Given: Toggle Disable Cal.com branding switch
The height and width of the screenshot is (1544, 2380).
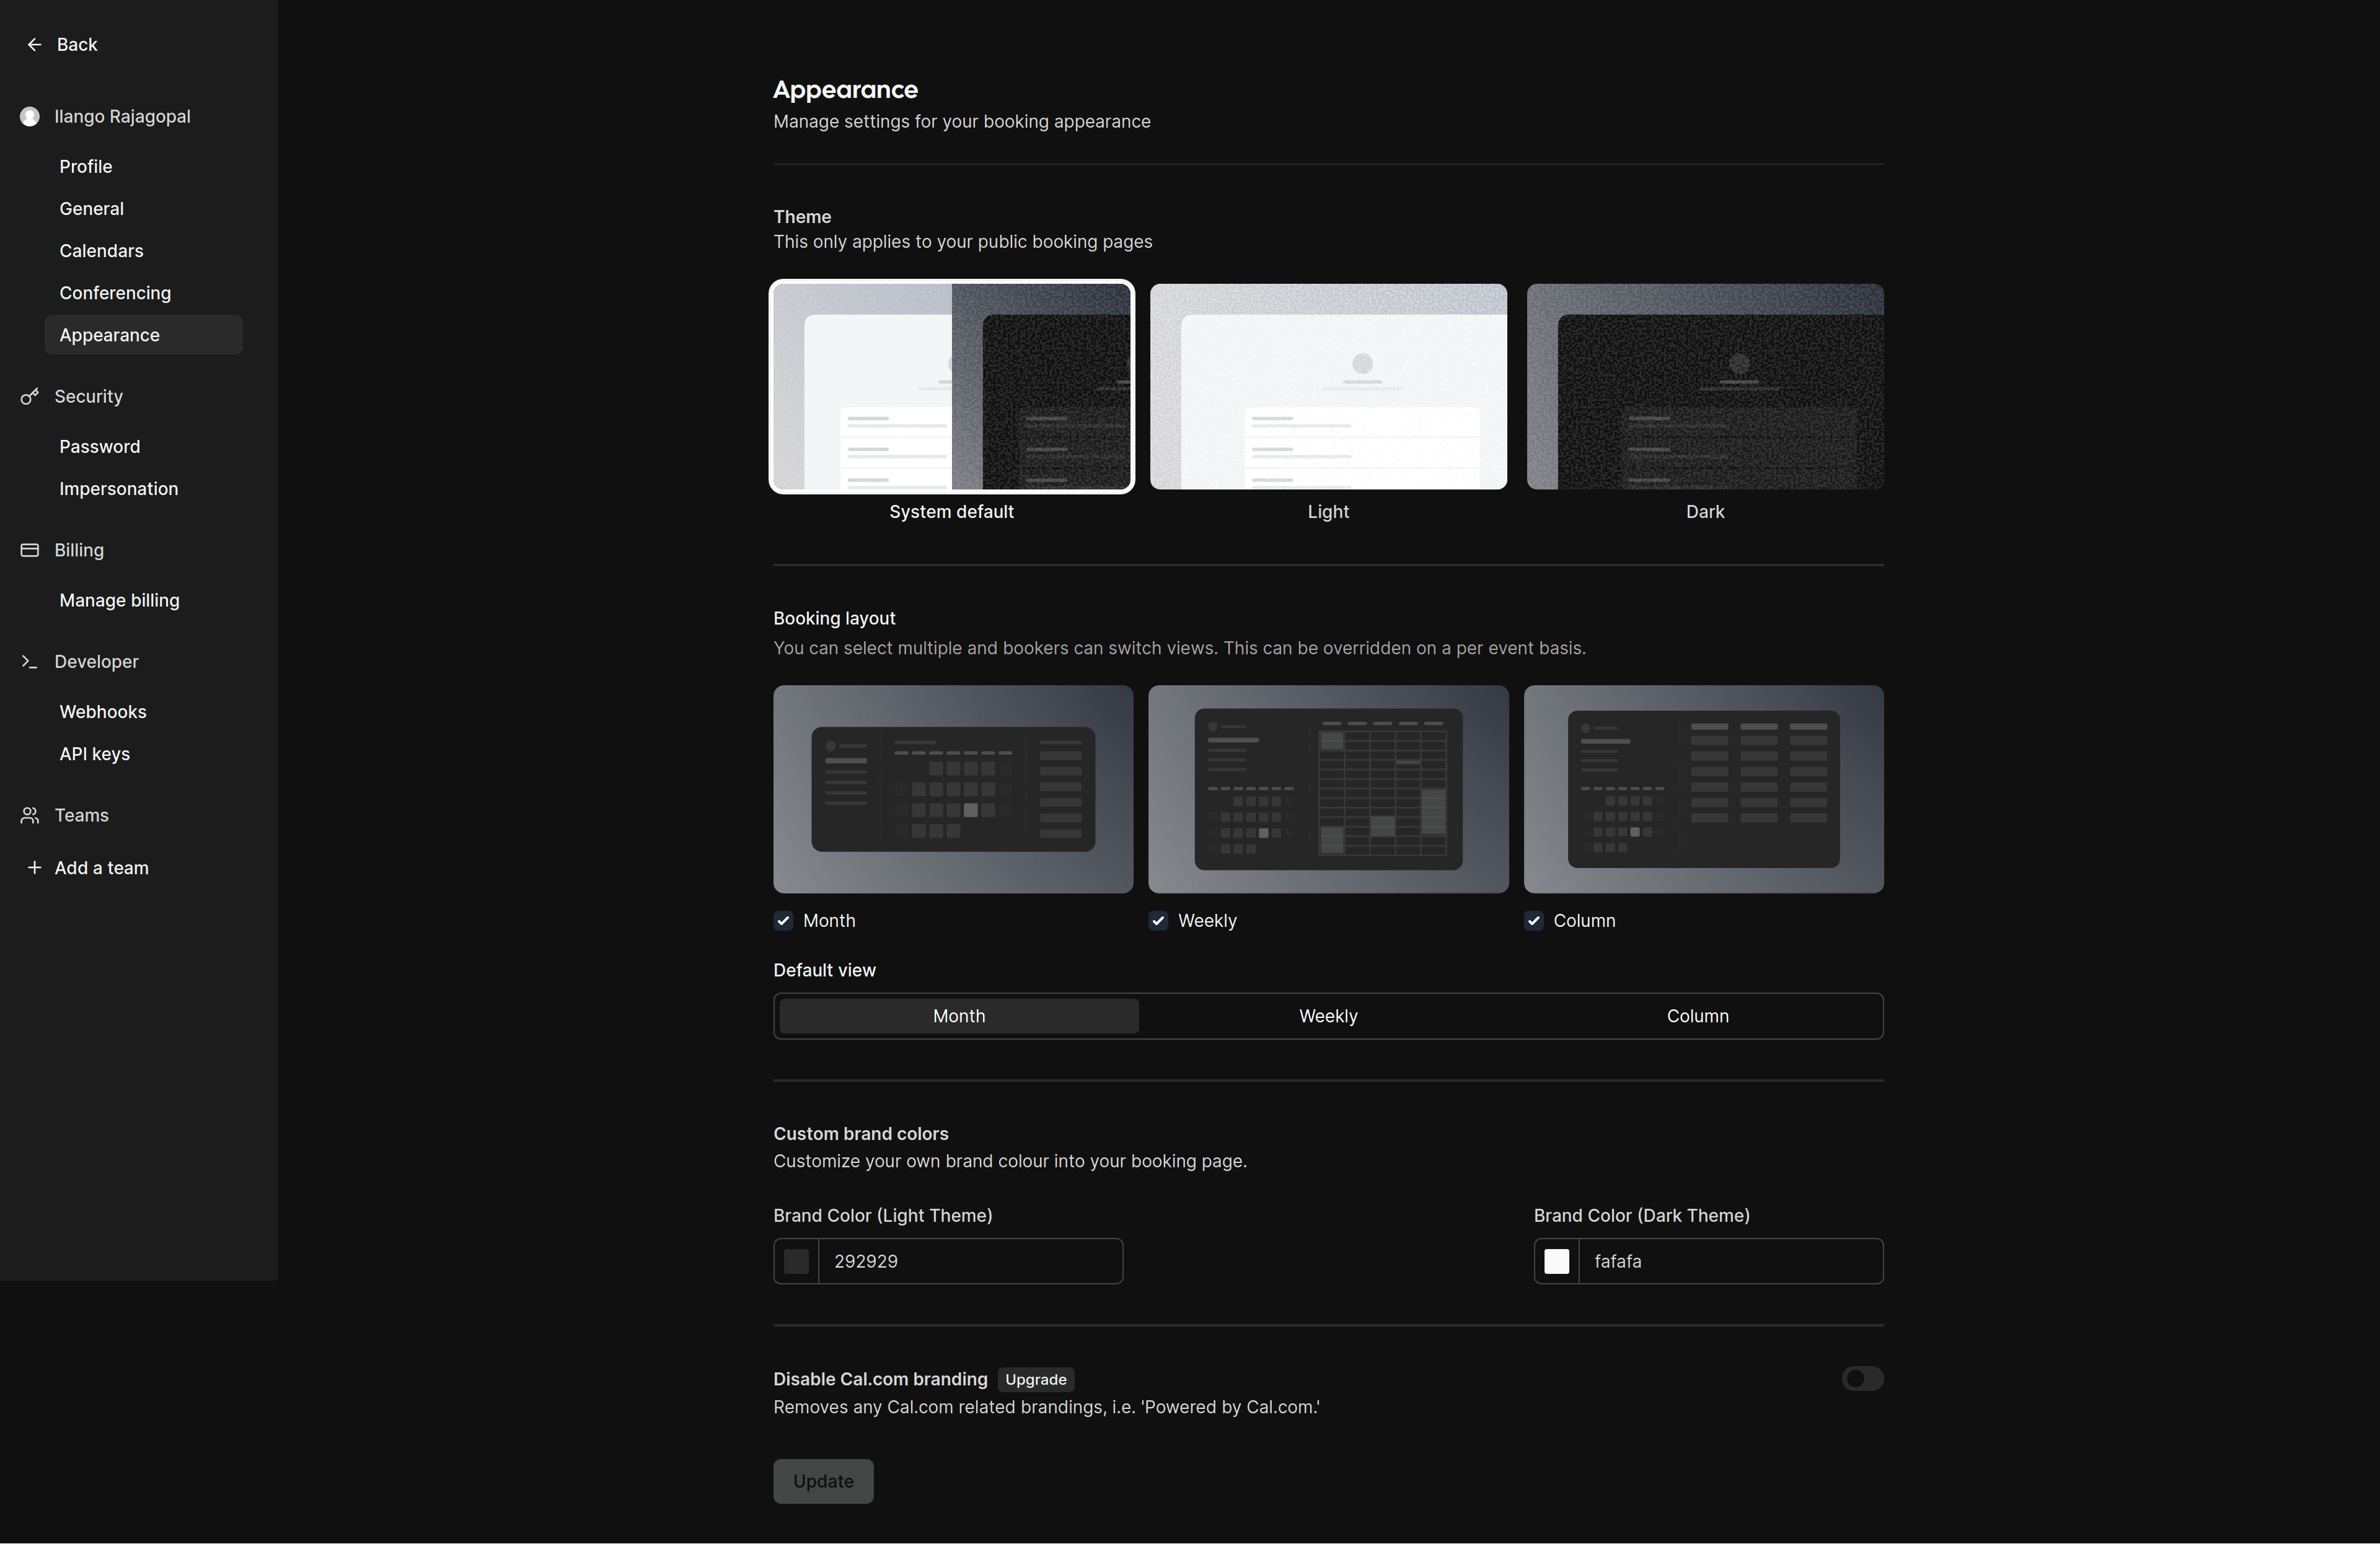Looking at the screenshot, I should click(x=1862, y=1379).
